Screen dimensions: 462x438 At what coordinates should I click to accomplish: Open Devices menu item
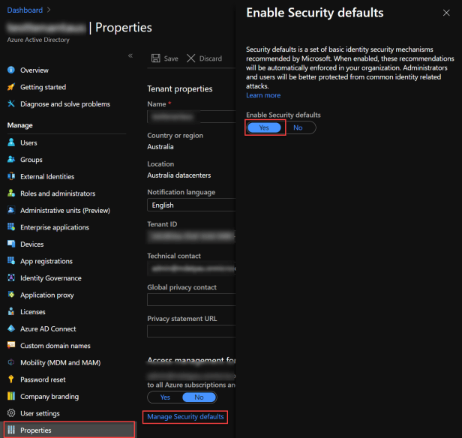coord(31,244)
